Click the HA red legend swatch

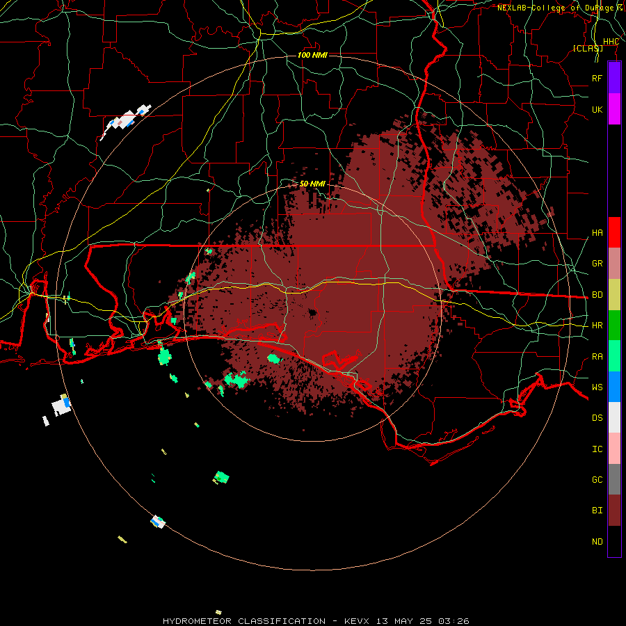pyautogui.click(x=614, y=232)
